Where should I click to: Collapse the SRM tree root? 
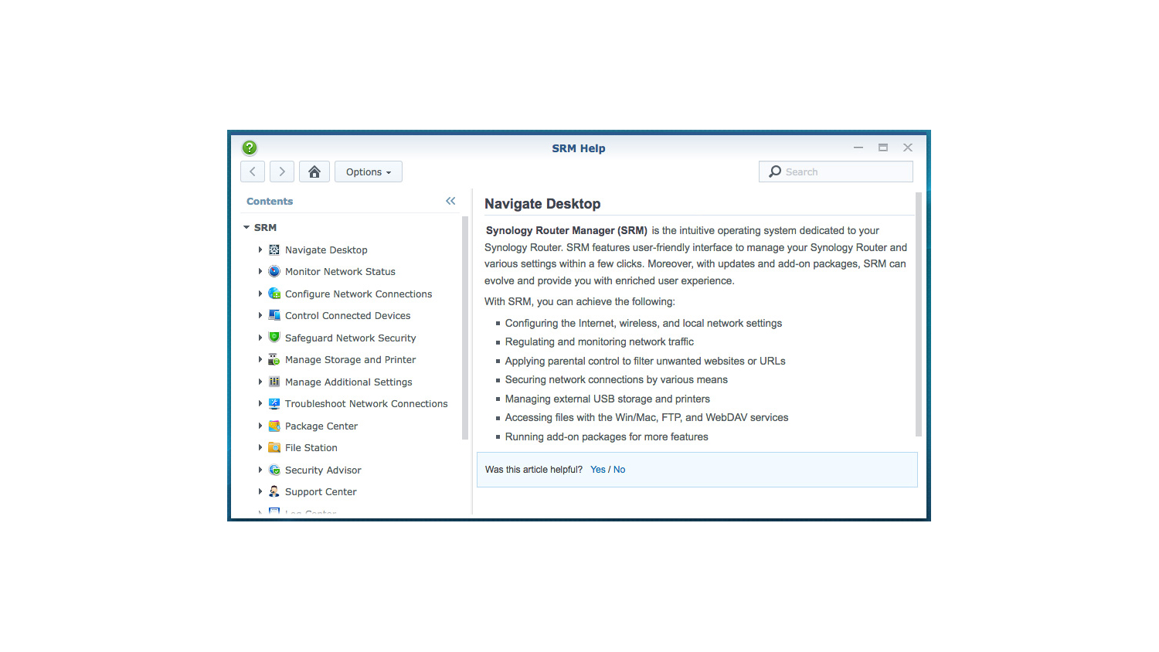click(246, 227)
